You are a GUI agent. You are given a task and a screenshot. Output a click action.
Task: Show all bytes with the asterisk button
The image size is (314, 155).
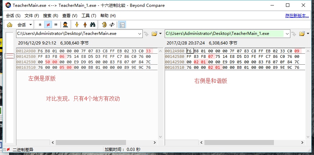click(40, 25)
